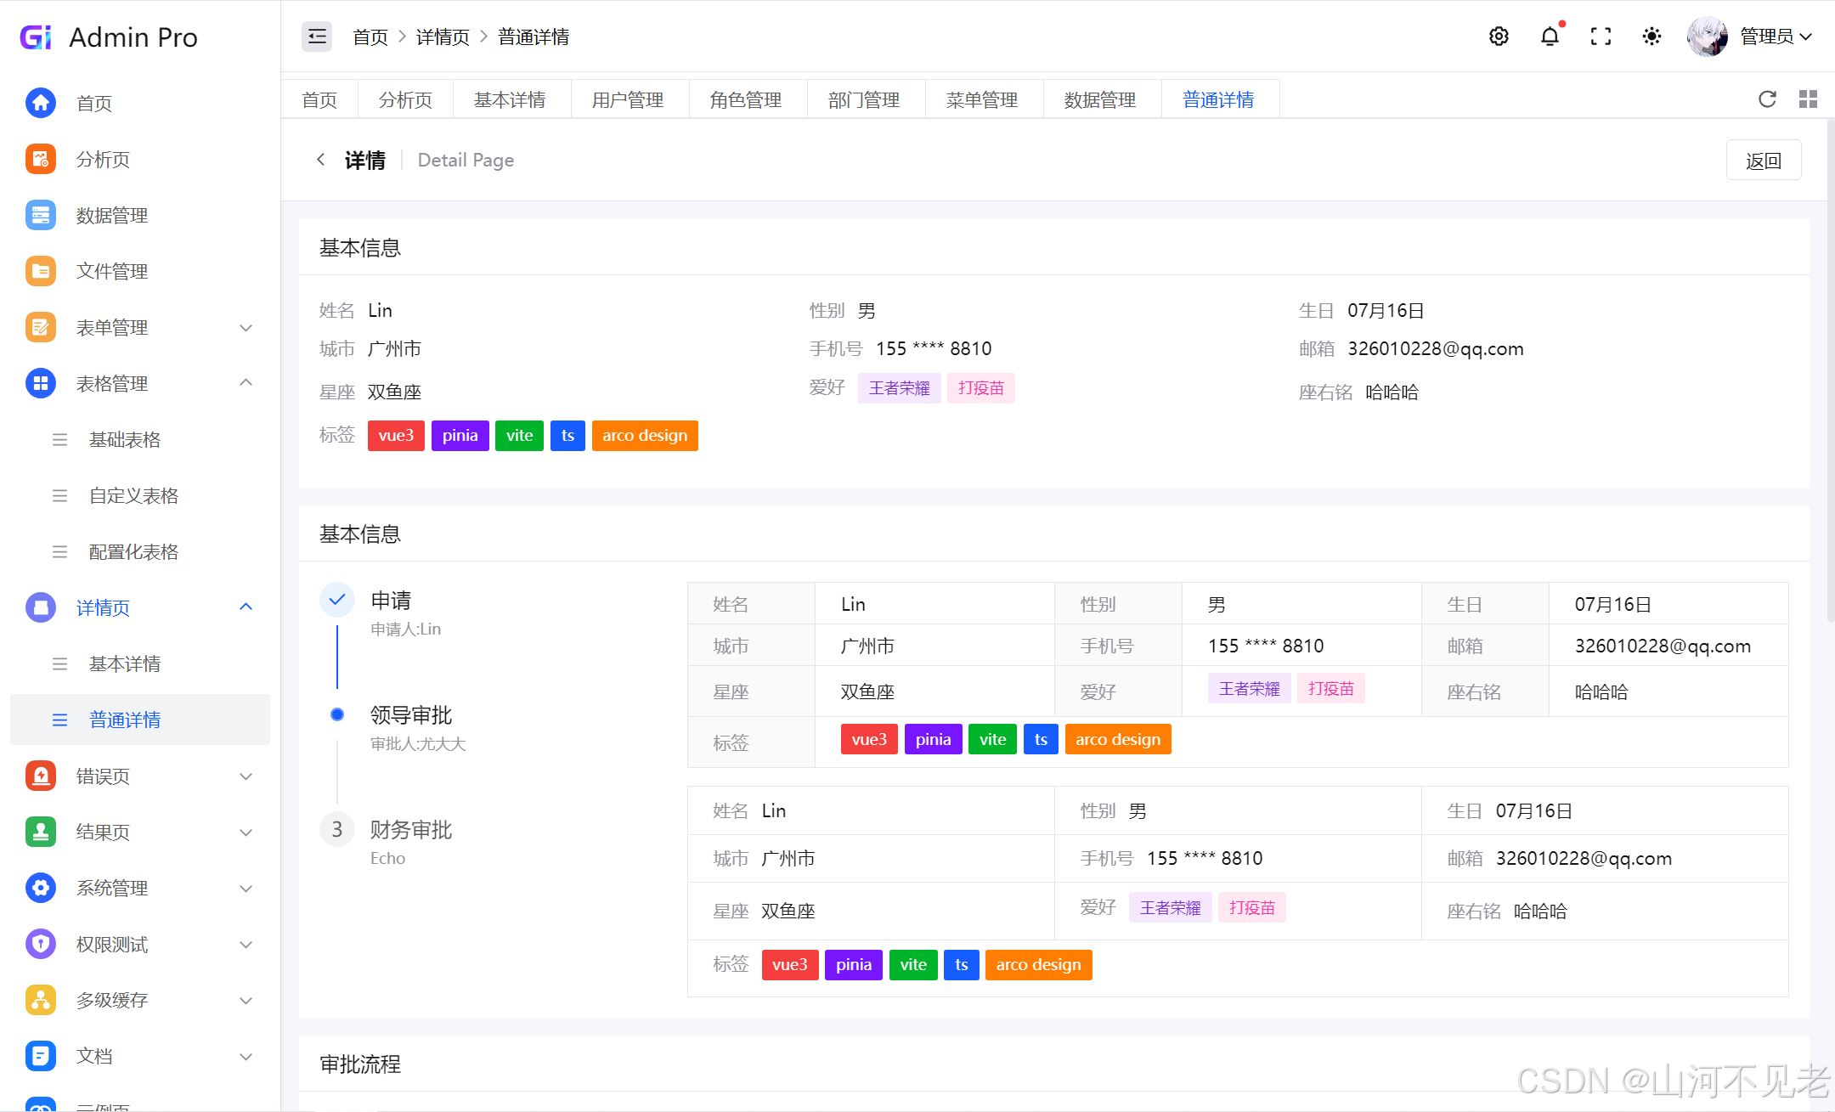Click the refresh tab icon

tap(1767, 99)
